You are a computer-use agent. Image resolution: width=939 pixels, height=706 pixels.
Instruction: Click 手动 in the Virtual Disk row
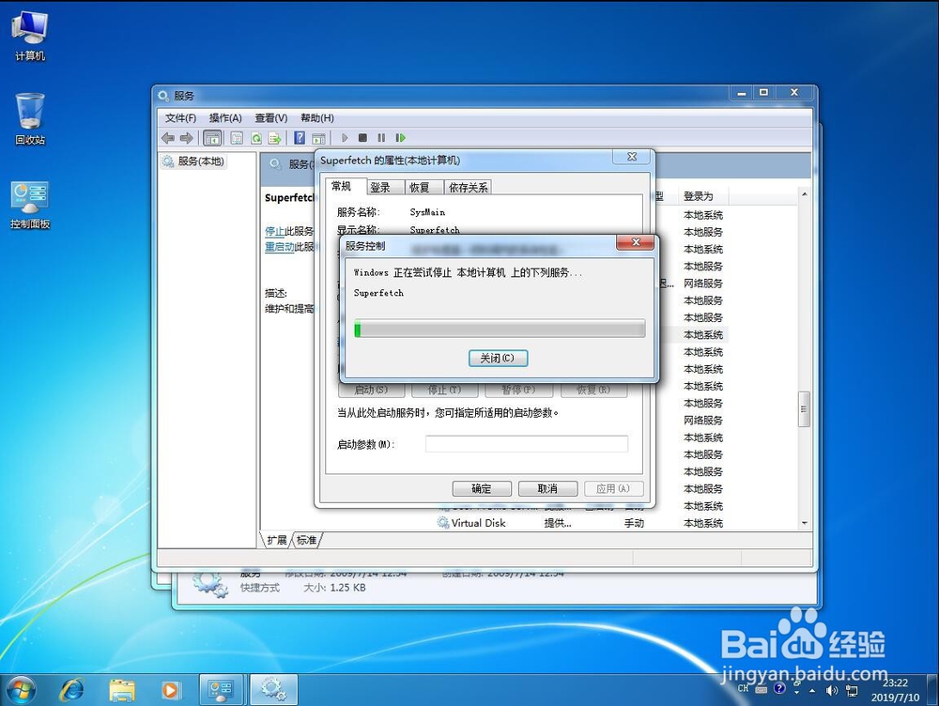[634, 523]
